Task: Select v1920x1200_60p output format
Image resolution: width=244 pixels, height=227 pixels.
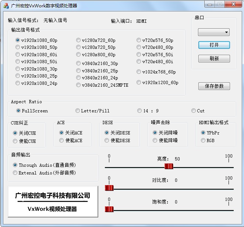Action: click(x=139, y=83)
